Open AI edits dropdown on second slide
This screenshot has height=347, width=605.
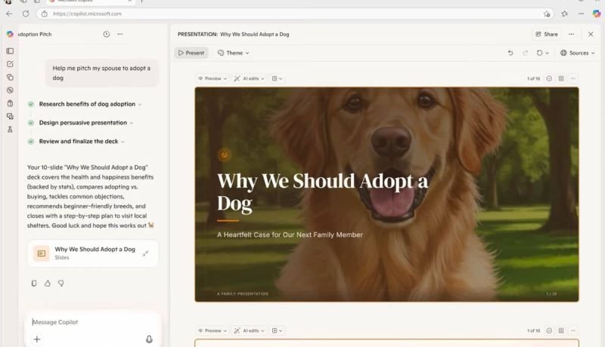click(x=250, y=330)
